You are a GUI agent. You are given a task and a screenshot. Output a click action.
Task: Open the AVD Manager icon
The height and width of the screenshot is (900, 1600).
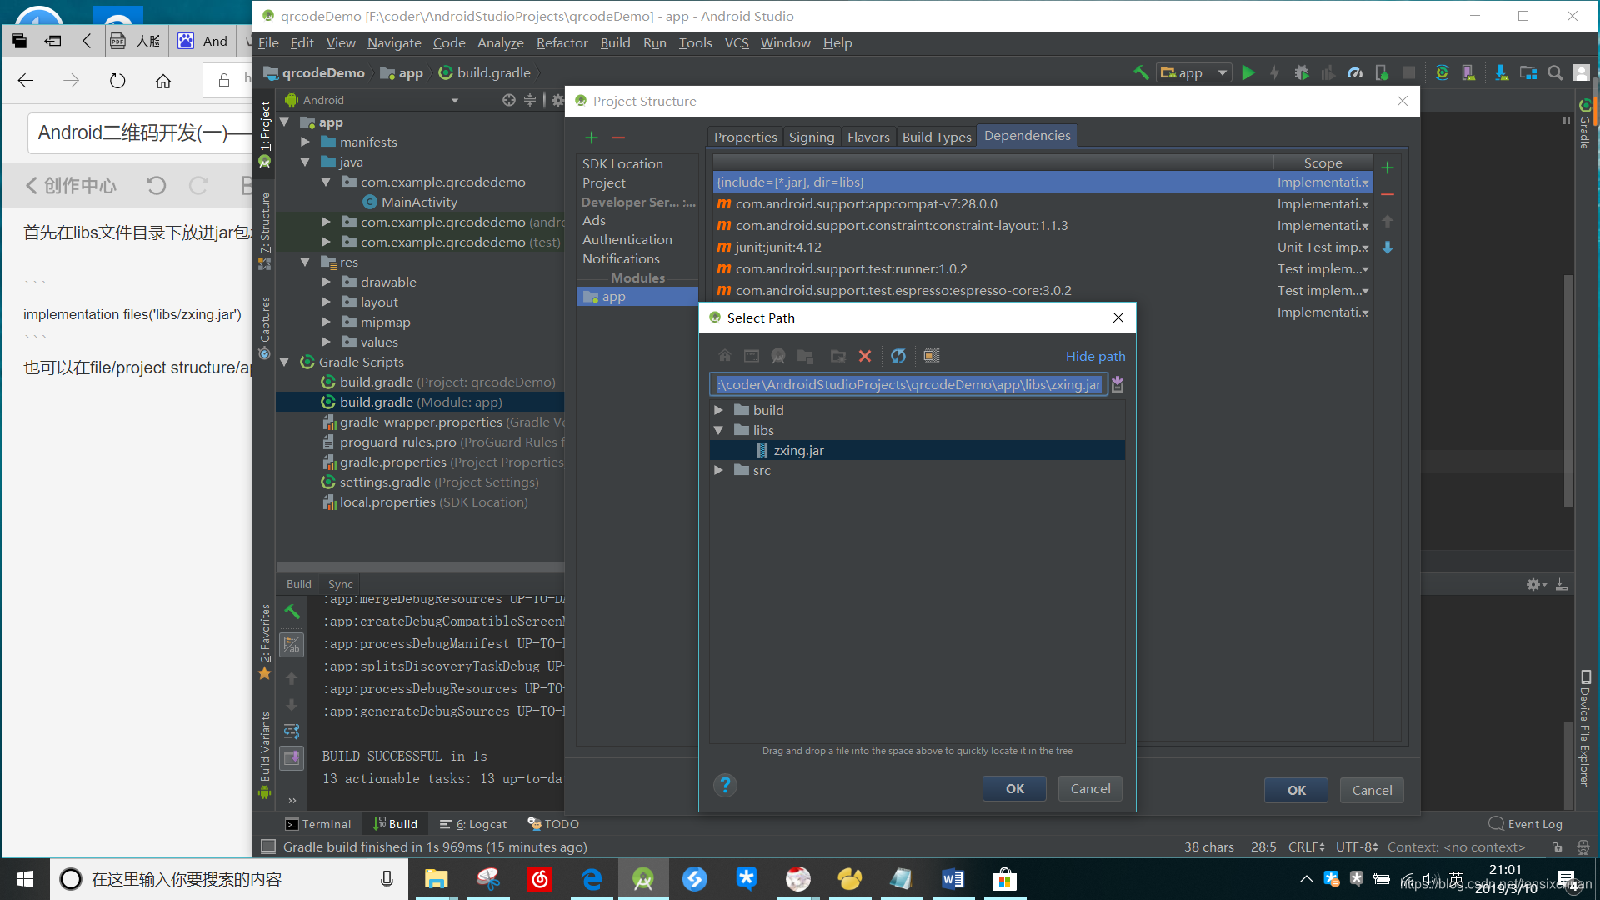pos(1468,72)
